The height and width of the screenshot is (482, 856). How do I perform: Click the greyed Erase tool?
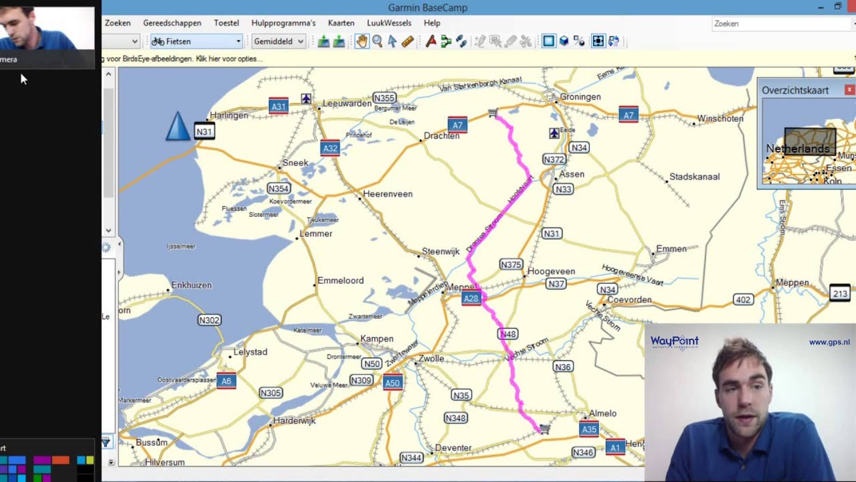click(x=510, y=42)
